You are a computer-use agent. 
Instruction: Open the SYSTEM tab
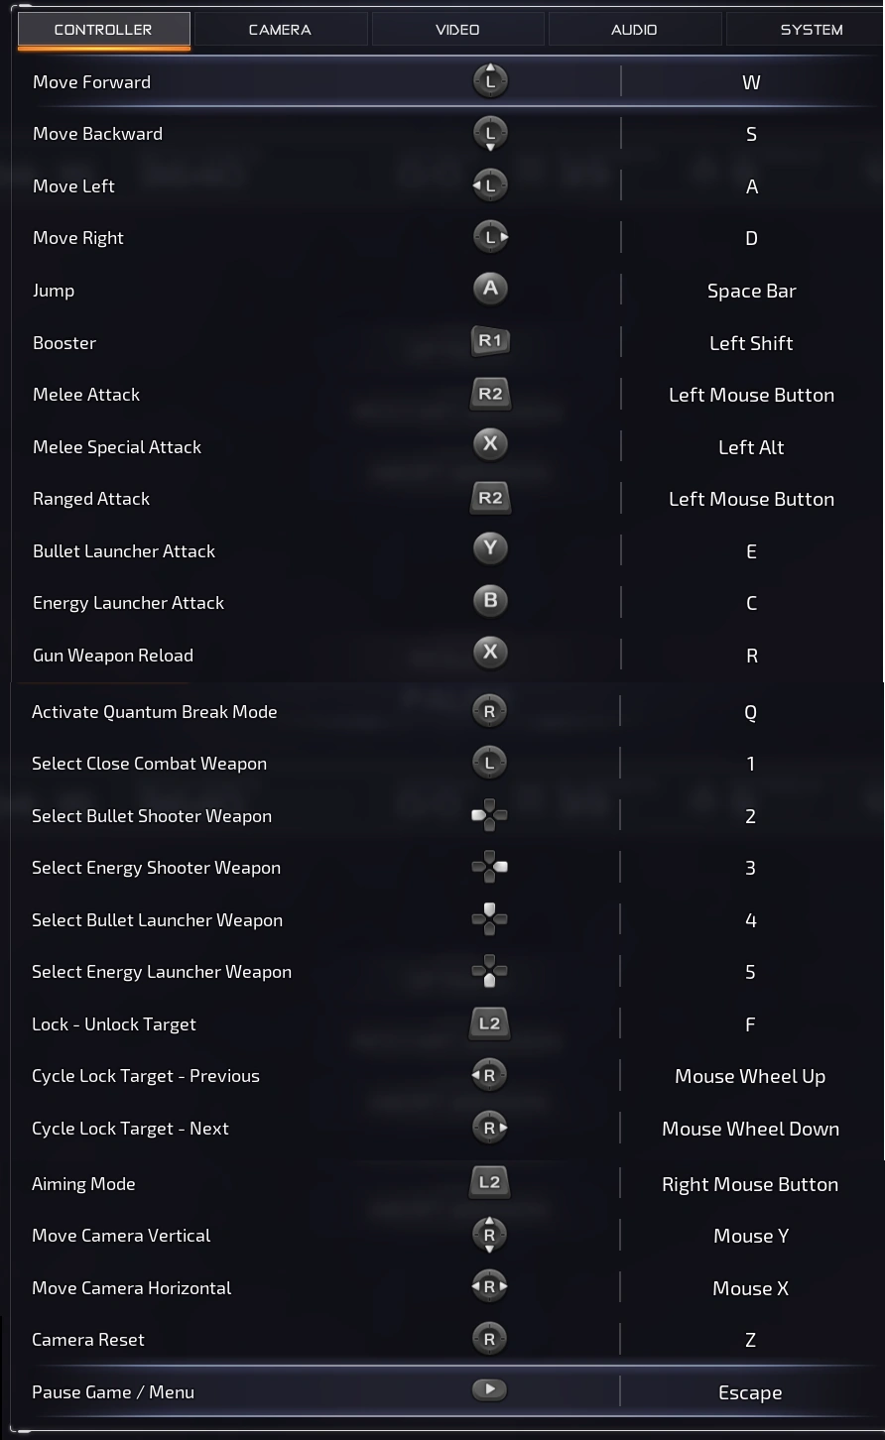[812, 29]
